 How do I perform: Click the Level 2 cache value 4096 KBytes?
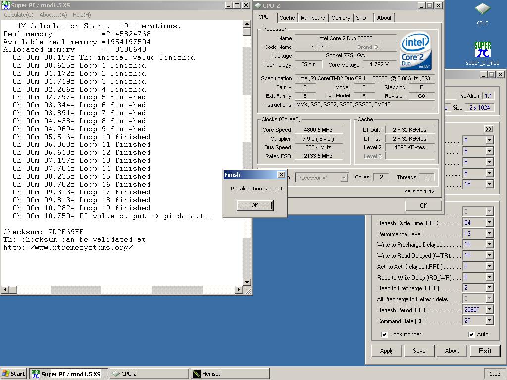coord(409,147)
